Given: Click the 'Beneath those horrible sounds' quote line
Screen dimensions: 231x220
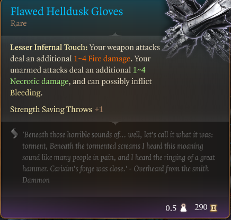Looking at the screenshot, I should [x=118, y=135].
